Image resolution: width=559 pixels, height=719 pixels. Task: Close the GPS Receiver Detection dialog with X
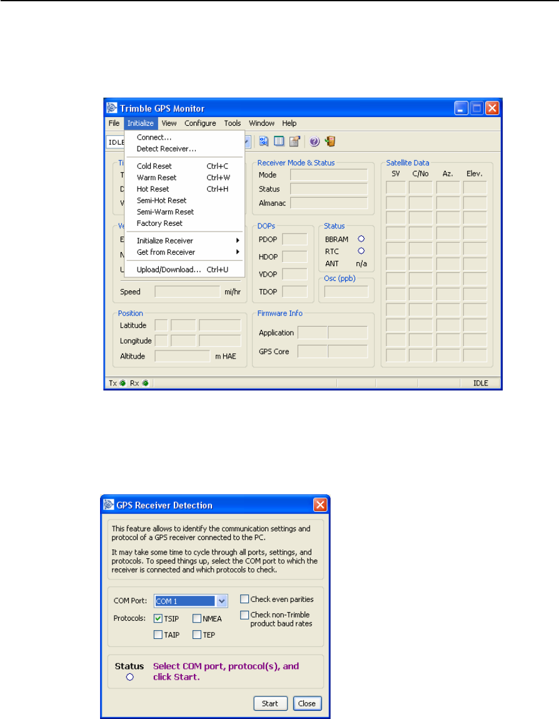(320, 505)
